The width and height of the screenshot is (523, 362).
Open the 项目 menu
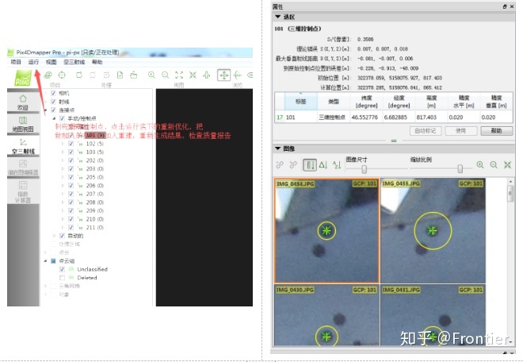pos(16,62)
